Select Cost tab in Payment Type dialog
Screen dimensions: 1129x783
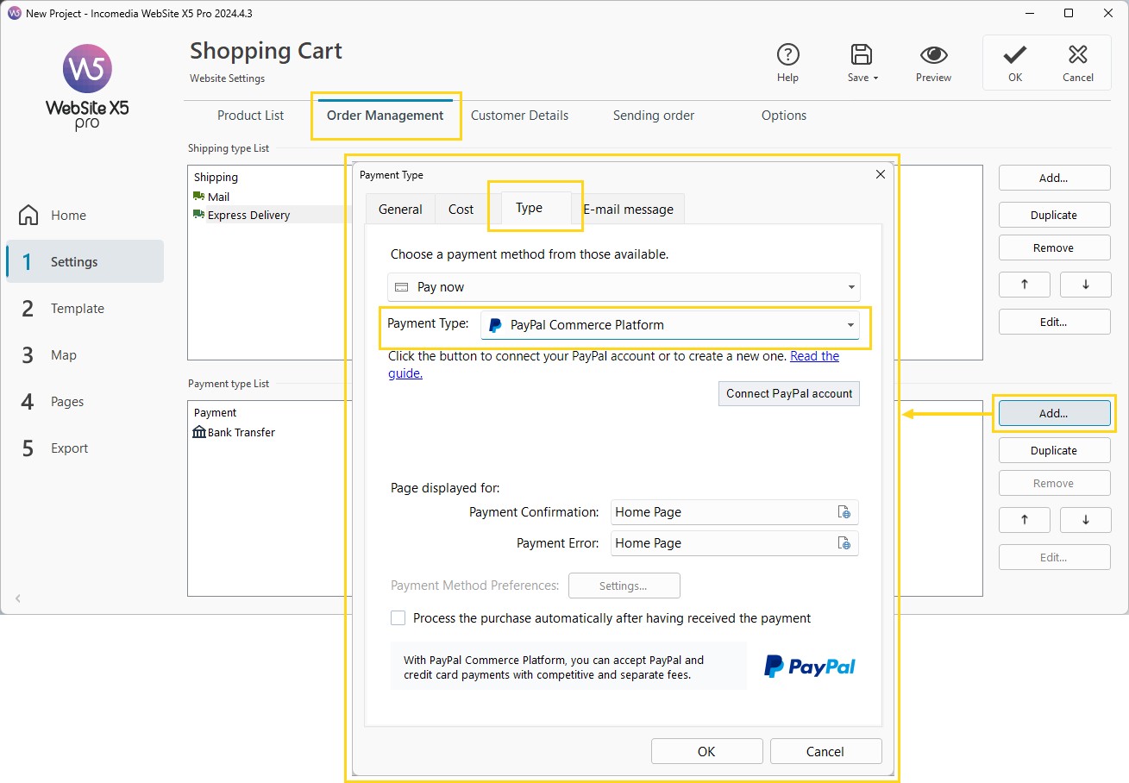(461, 210)
